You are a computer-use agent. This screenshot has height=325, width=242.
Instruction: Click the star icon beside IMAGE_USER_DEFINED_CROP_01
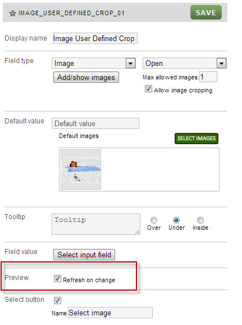pos(12,14)
